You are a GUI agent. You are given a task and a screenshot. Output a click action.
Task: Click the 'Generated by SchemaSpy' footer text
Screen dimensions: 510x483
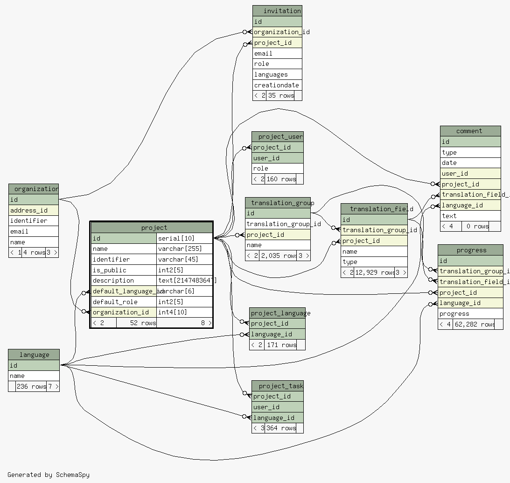coord(49,475)
